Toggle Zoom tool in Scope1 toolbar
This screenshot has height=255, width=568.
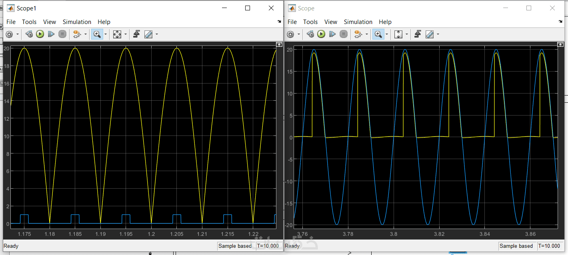(97, 34)
